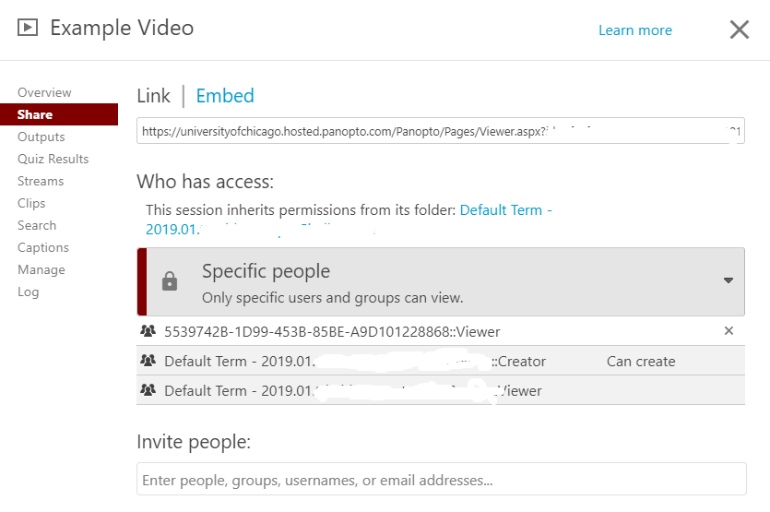Go to the Outputs section
770x512 pixels.
41,137
